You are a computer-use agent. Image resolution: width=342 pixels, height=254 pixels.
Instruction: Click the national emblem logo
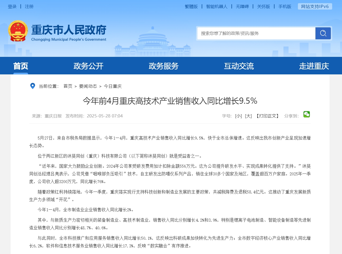click(x=18, y=31)
